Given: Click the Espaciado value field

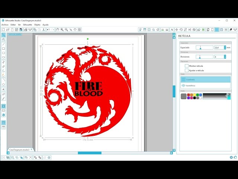Looking at the screenshot, I should [219, 47].
